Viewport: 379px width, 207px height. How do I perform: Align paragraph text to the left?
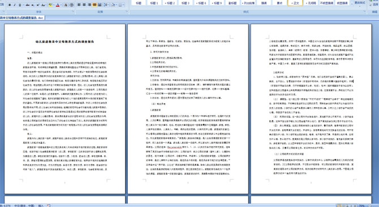coord(79,5)
